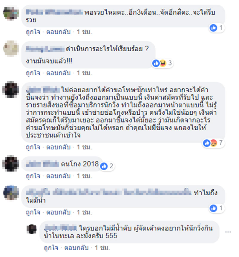This screenshot has width=239, height=257.
Task: Click ถูกใจ under the first comment
Action: click(33, 32)
